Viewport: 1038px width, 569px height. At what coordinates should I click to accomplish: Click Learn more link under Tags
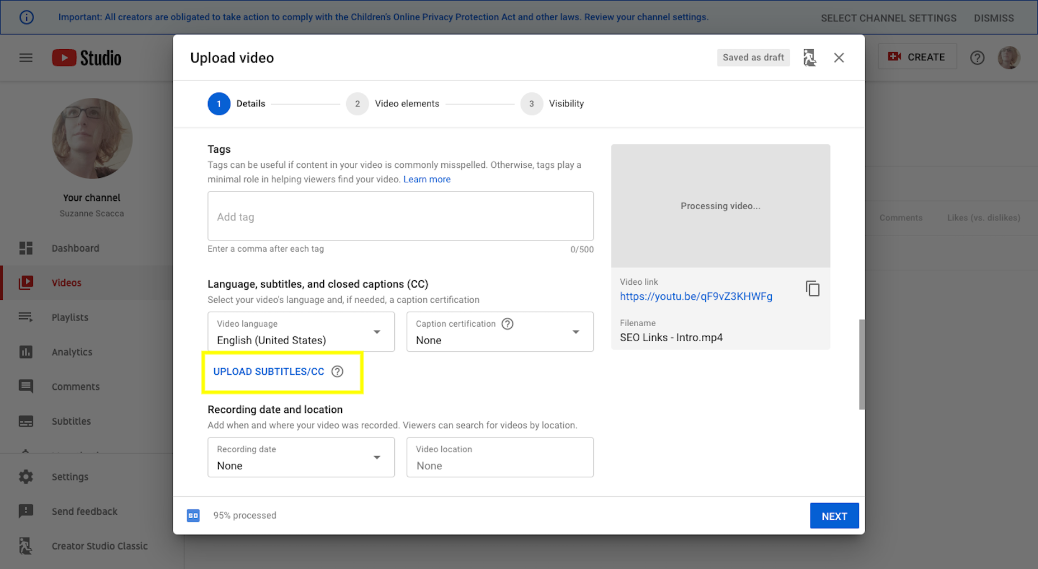click(427, 179)
